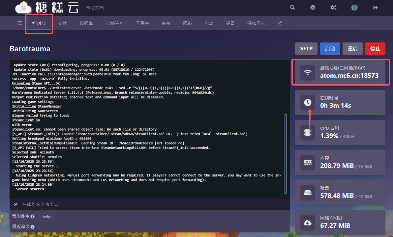Click the info icon beside 最近命令
The width and height of the screenshot is (393, 237).
pos(33,227)
